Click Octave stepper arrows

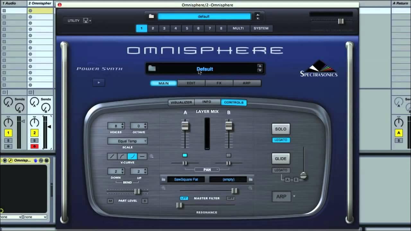145,126
